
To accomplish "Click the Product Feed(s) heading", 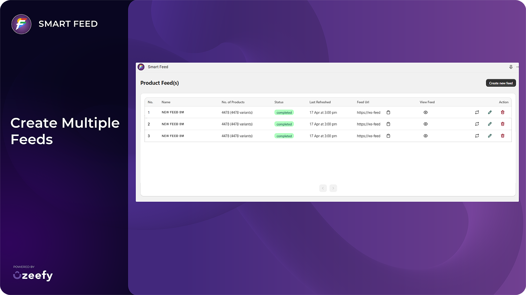I will click(x=159, y=83).
